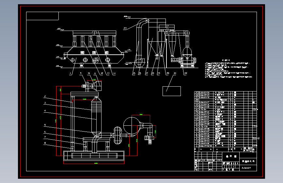
Task: Click callout label 21 in top view
Action: pyautogui.click(x=175, y=73)
